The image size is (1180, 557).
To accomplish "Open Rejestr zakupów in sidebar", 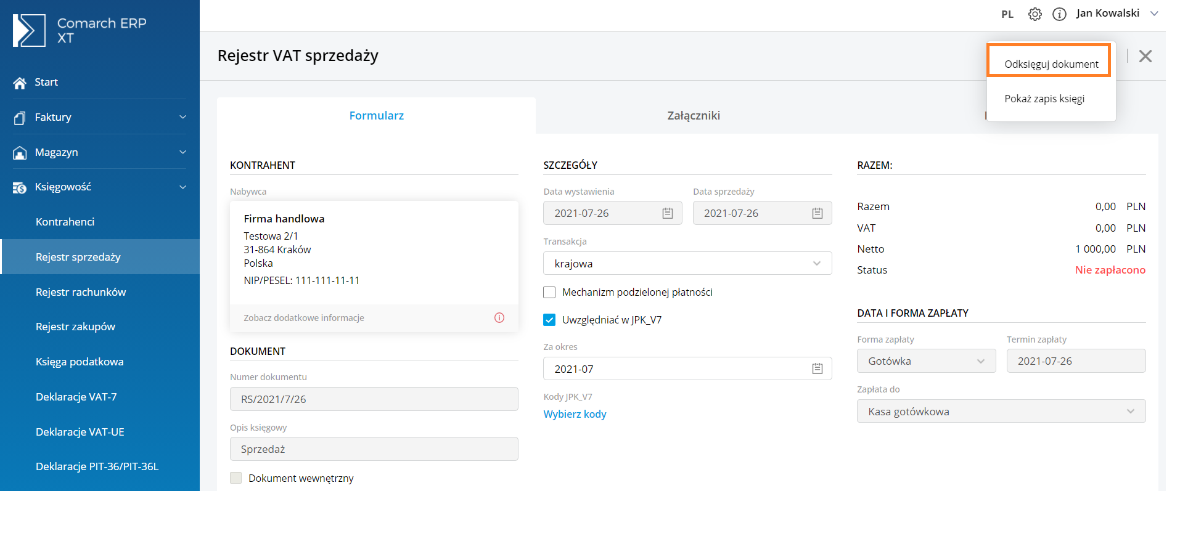I will [x=100, y=327].
